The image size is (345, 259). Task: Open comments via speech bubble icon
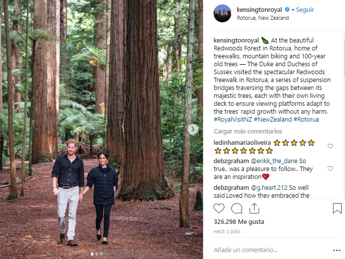click(x=237, y=208)
